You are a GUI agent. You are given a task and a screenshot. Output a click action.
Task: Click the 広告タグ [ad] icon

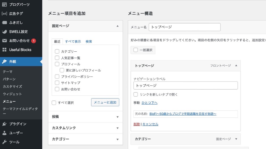coord(5,14)
